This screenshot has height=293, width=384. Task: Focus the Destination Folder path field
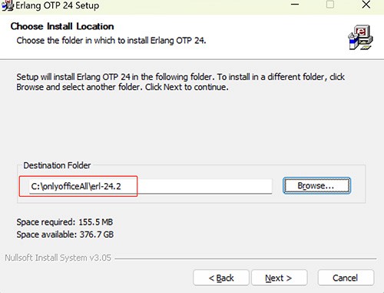151,186
